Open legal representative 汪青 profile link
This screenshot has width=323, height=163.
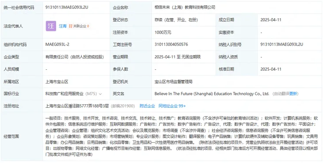(63, 26)
